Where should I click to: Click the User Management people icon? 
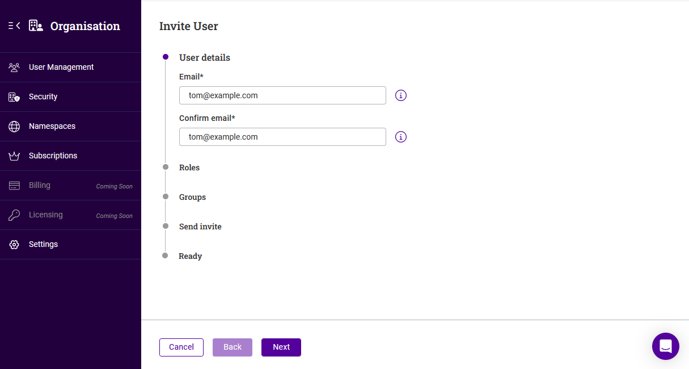tap(14, 67)
